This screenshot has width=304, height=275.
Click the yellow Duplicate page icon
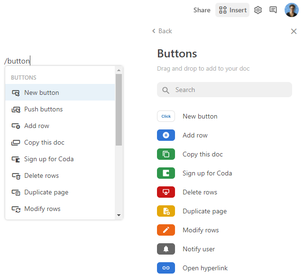166,211
